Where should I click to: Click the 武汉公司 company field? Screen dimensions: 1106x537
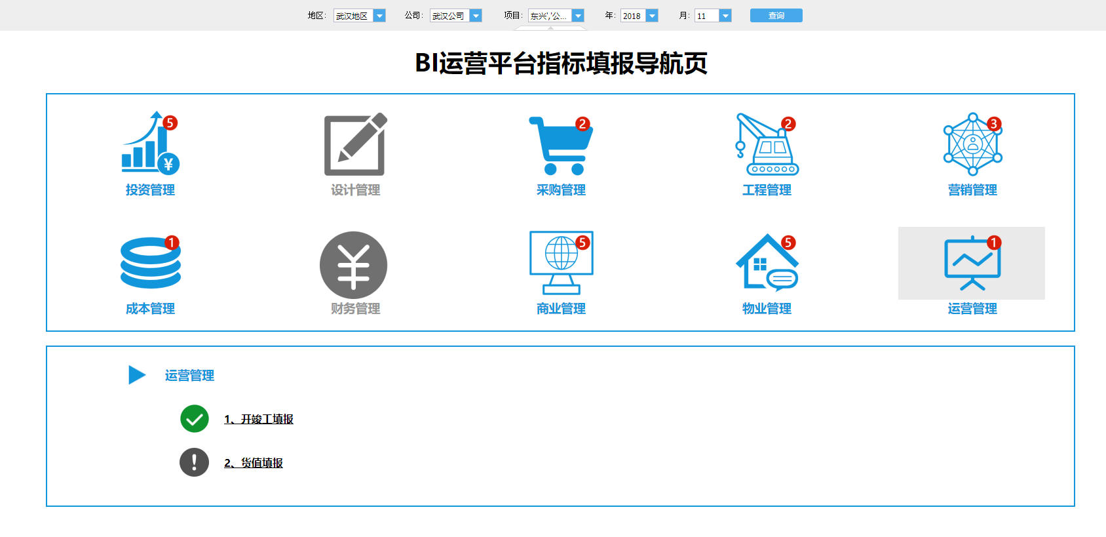coord(450,16)
